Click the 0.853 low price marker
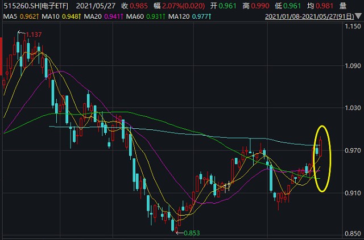Screen dimensions: 364x240 192,233
